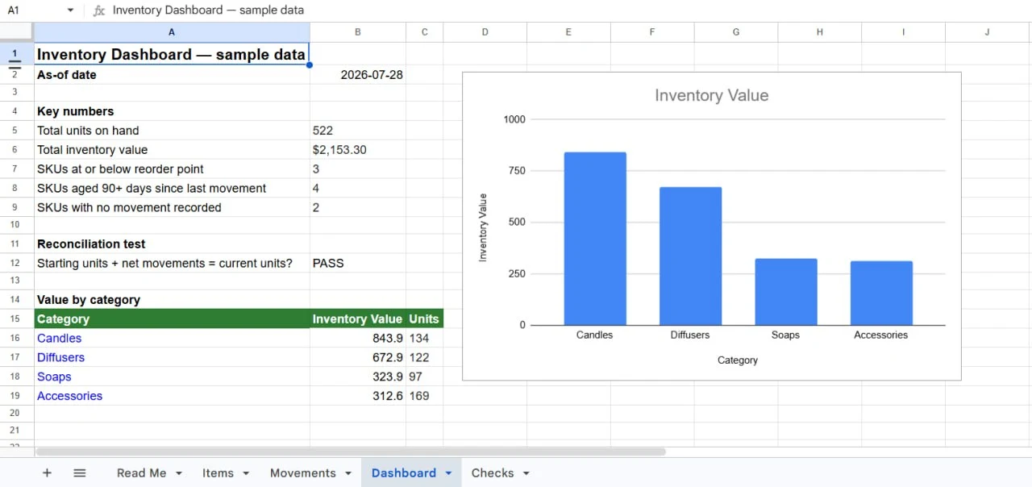Open the Dashboard tab dropdown arrow
Image resolution: width=1032 pixels, height=487 pixels.
pyautogui.click(x=448, y=473)
